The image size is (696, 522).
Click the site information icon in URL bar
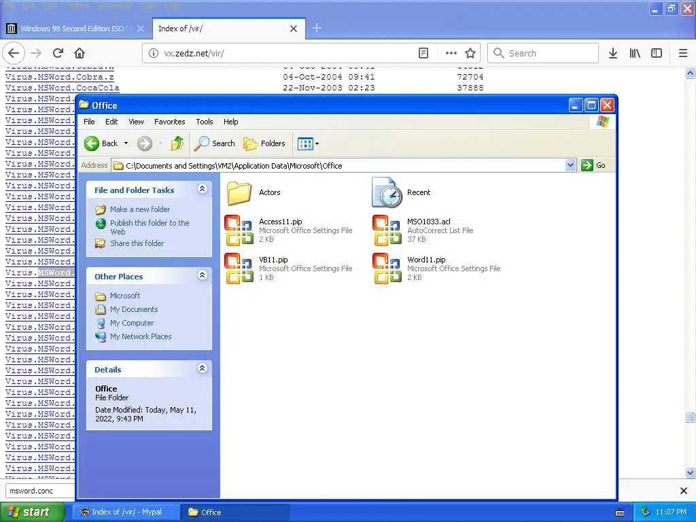click(153, 53)
